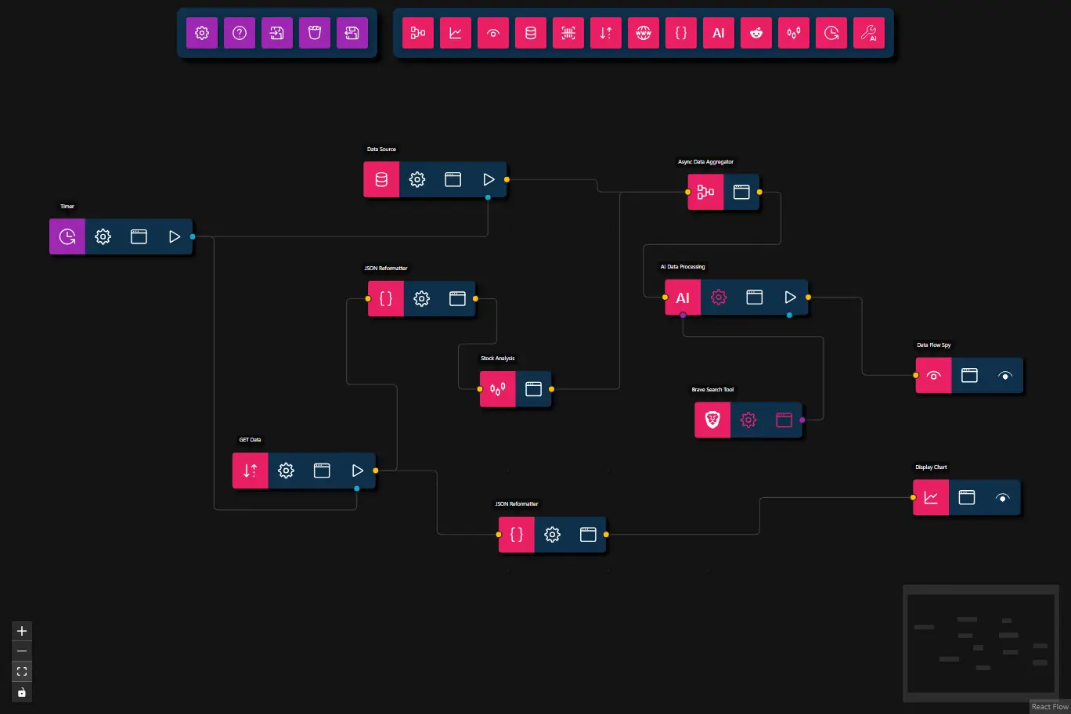Run the GET Data node via its play button

tap(357, 471)
